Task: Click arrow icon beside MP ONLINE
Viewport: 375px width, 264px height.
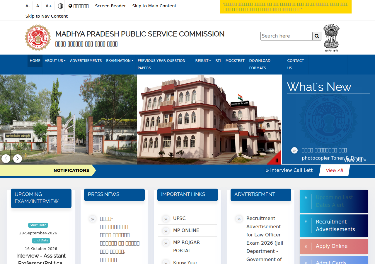Action: (166, 231)
